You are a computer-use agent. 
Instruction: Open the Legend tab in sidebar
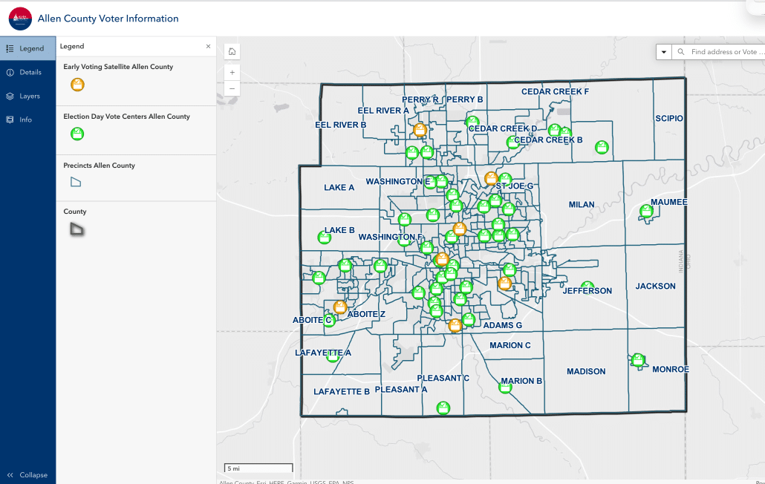click(x=27, y=48)
